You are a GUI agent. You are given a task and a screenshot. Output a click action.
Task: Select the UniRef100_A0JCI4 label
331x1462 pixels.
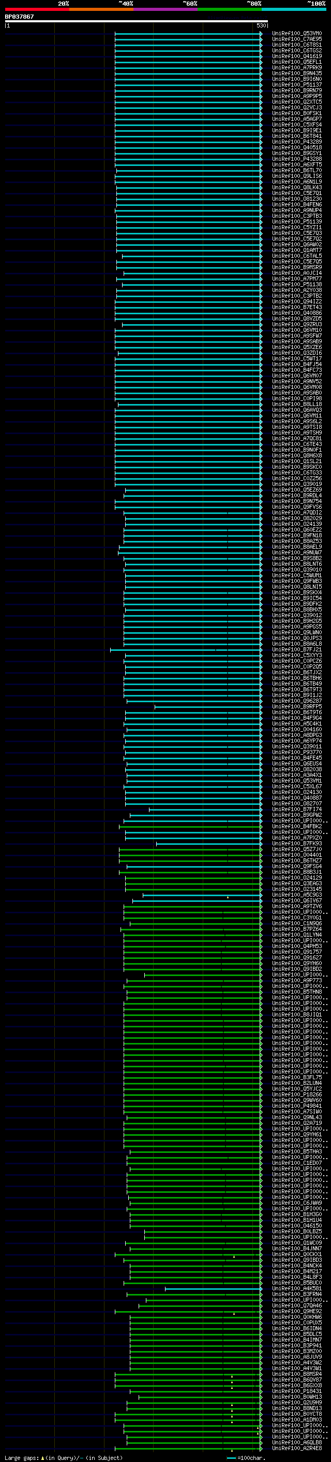coord(296,273)
